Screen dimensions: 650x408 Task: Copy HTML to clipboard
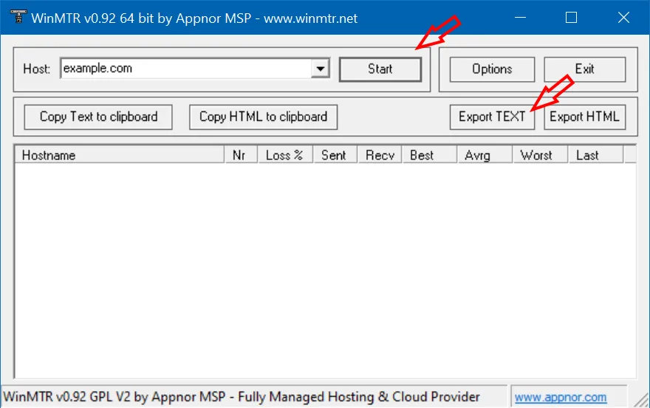[x=263, y=117]
